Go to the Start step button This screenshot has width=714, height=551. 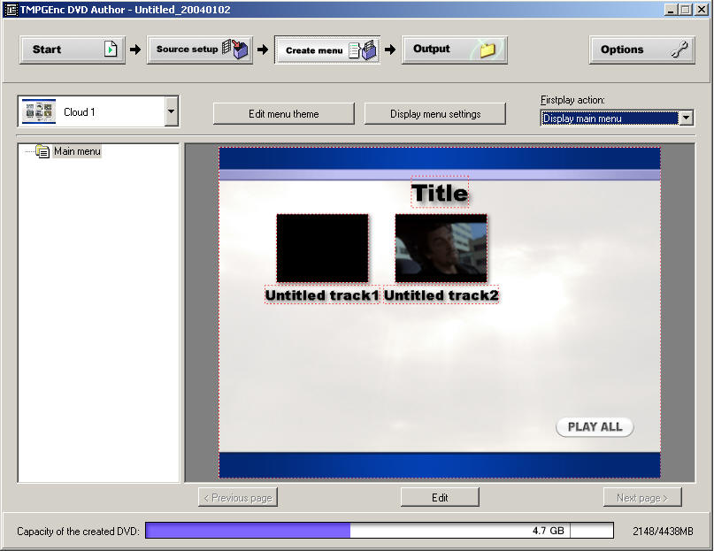coord(72,50)
